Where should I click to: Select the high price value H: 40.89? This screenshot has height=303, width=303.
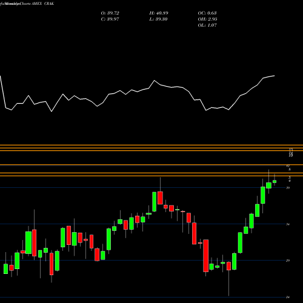[159, 13]
